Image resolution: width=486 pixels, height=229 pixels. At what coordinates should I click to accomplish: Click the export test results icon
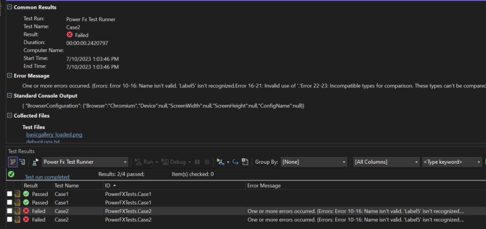(x=245, y=162)
